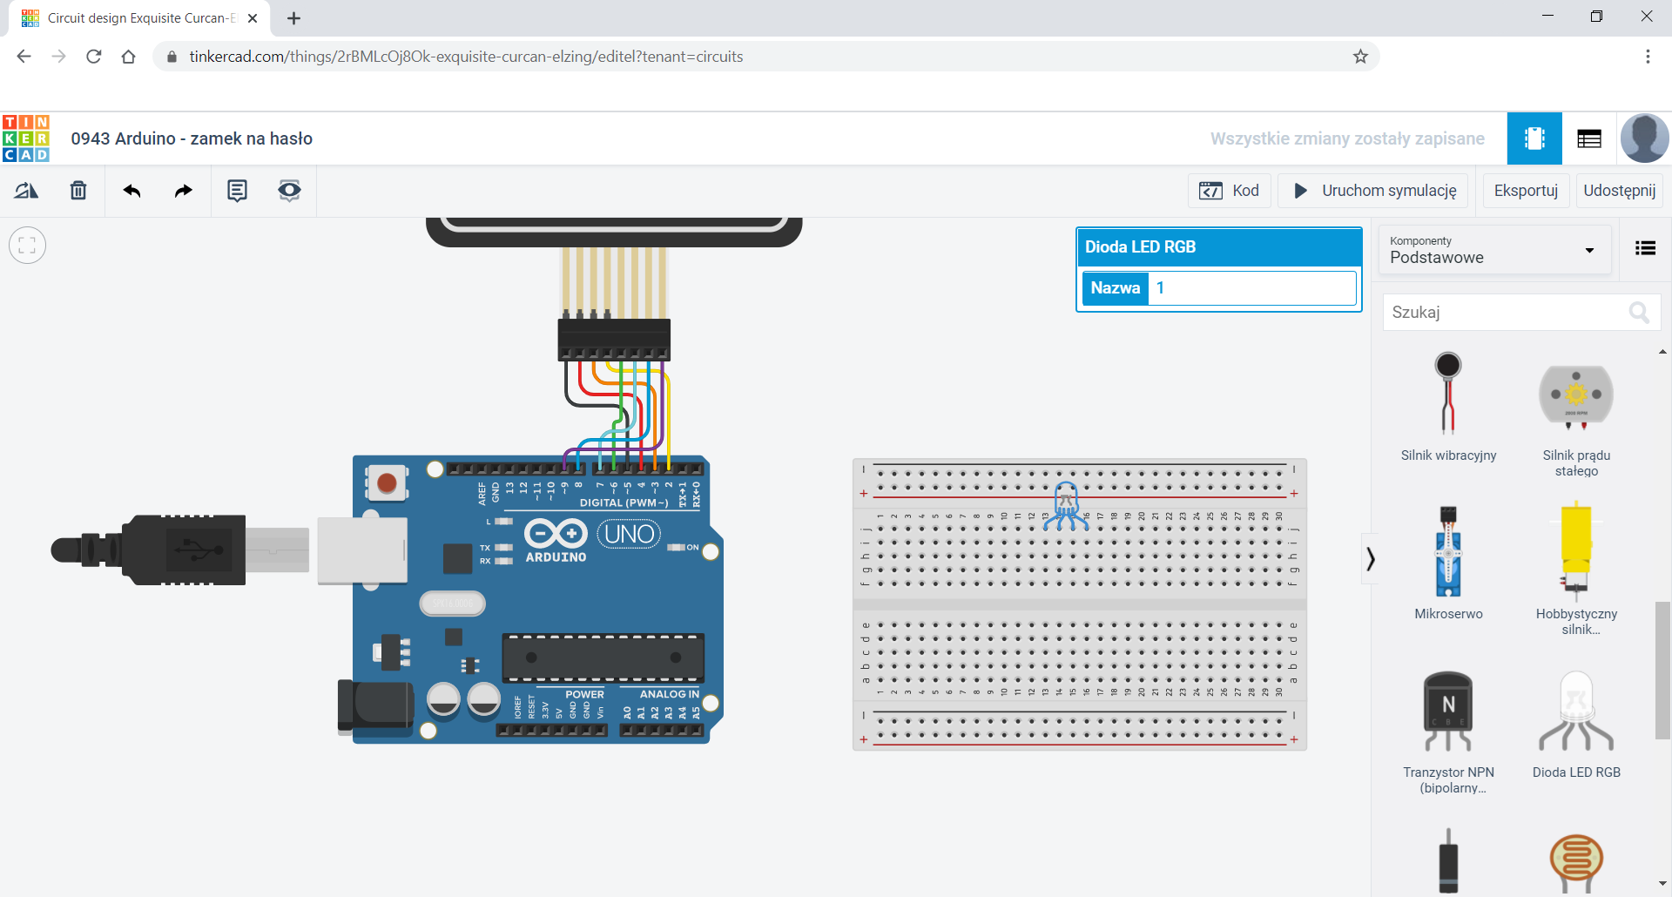Activate the zoom-to-fit view control
1672x897 pixels.
27,245
